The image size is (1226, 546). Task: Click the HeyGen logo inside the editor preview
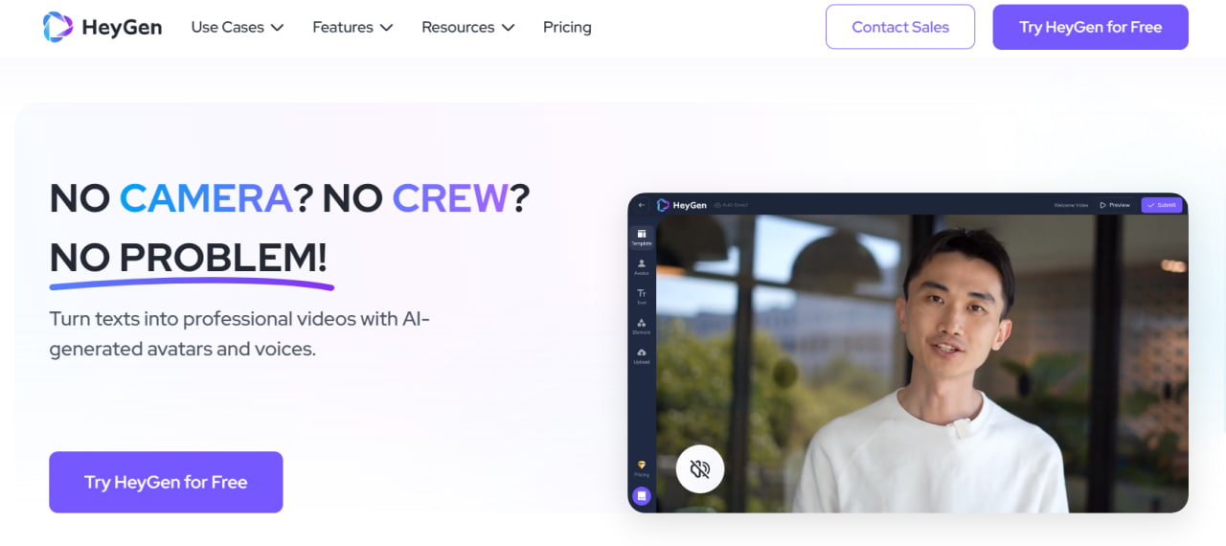(x=682, y=205)
